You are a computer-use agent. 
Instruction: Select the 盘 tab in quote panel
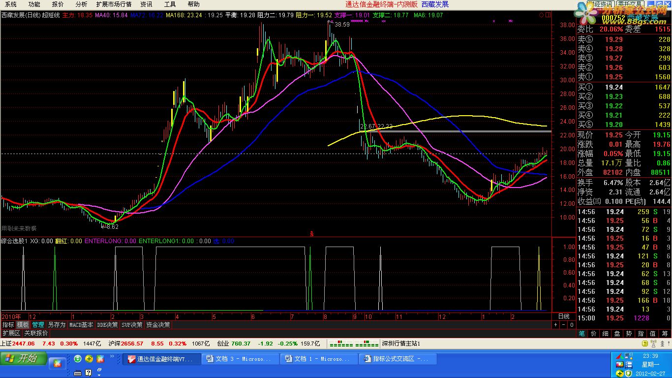tap(617, 334)
